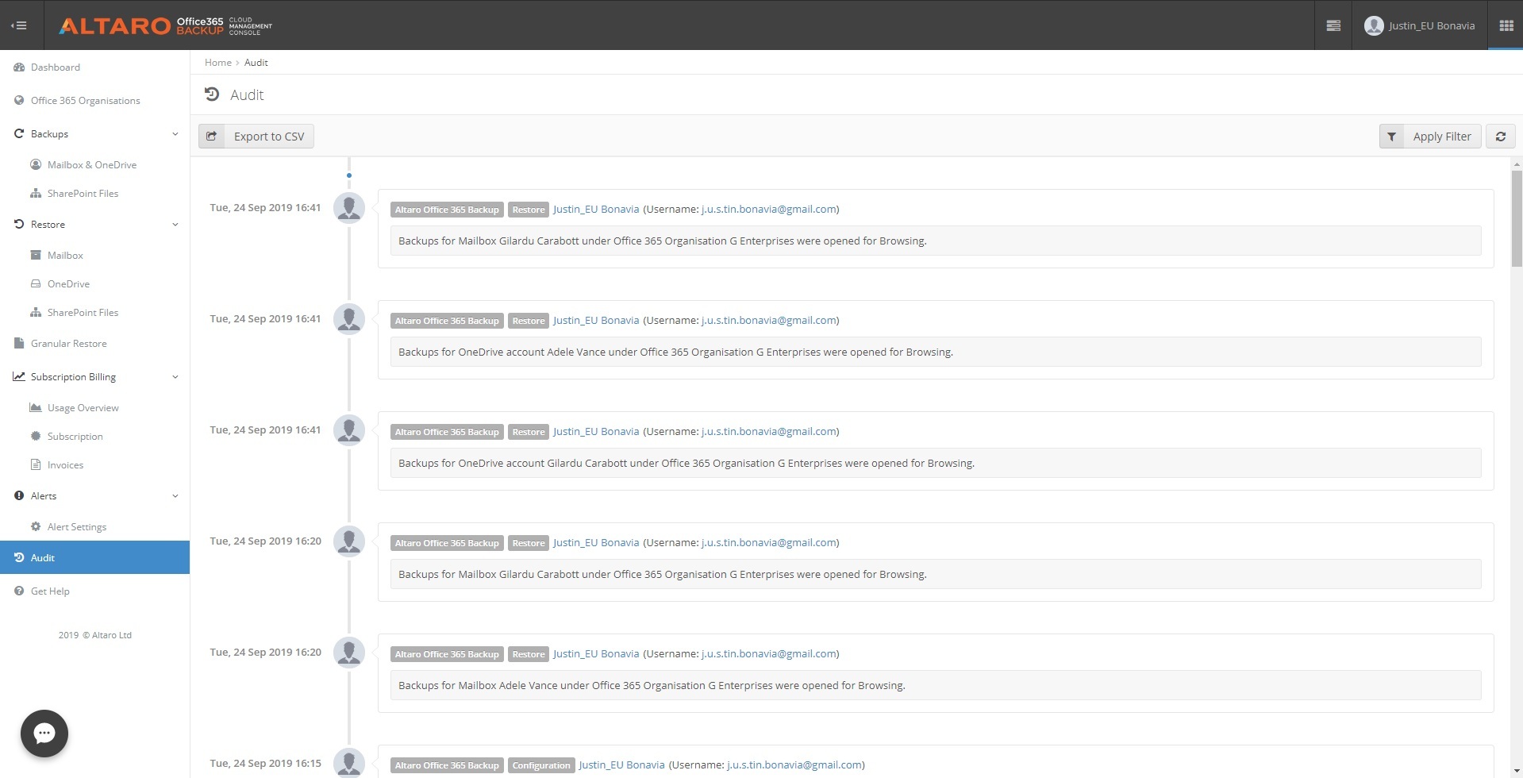Collapse the Restore section chevron

click(175, 225)
